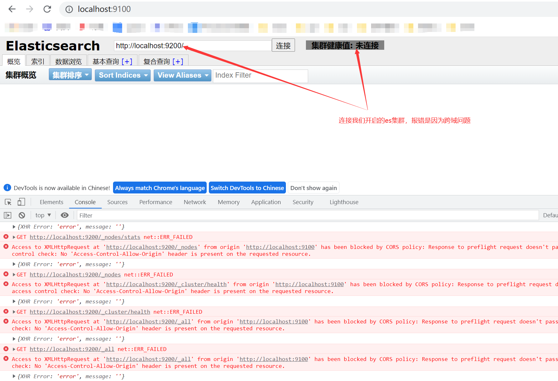Click the site info icon in the address bar
The width and height of the screenshot is (558, 381).
[x=69, y=9]
